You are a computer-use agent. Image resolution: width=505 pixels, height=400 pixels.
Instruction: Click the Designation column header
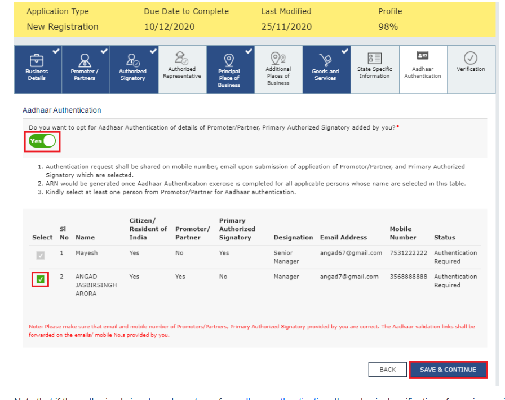293,238
